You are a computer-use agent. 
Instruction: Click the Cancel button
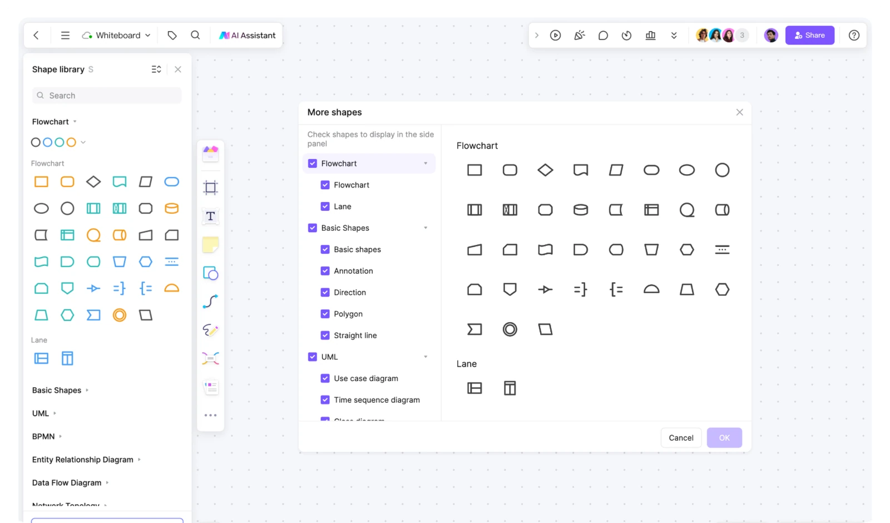681,438
